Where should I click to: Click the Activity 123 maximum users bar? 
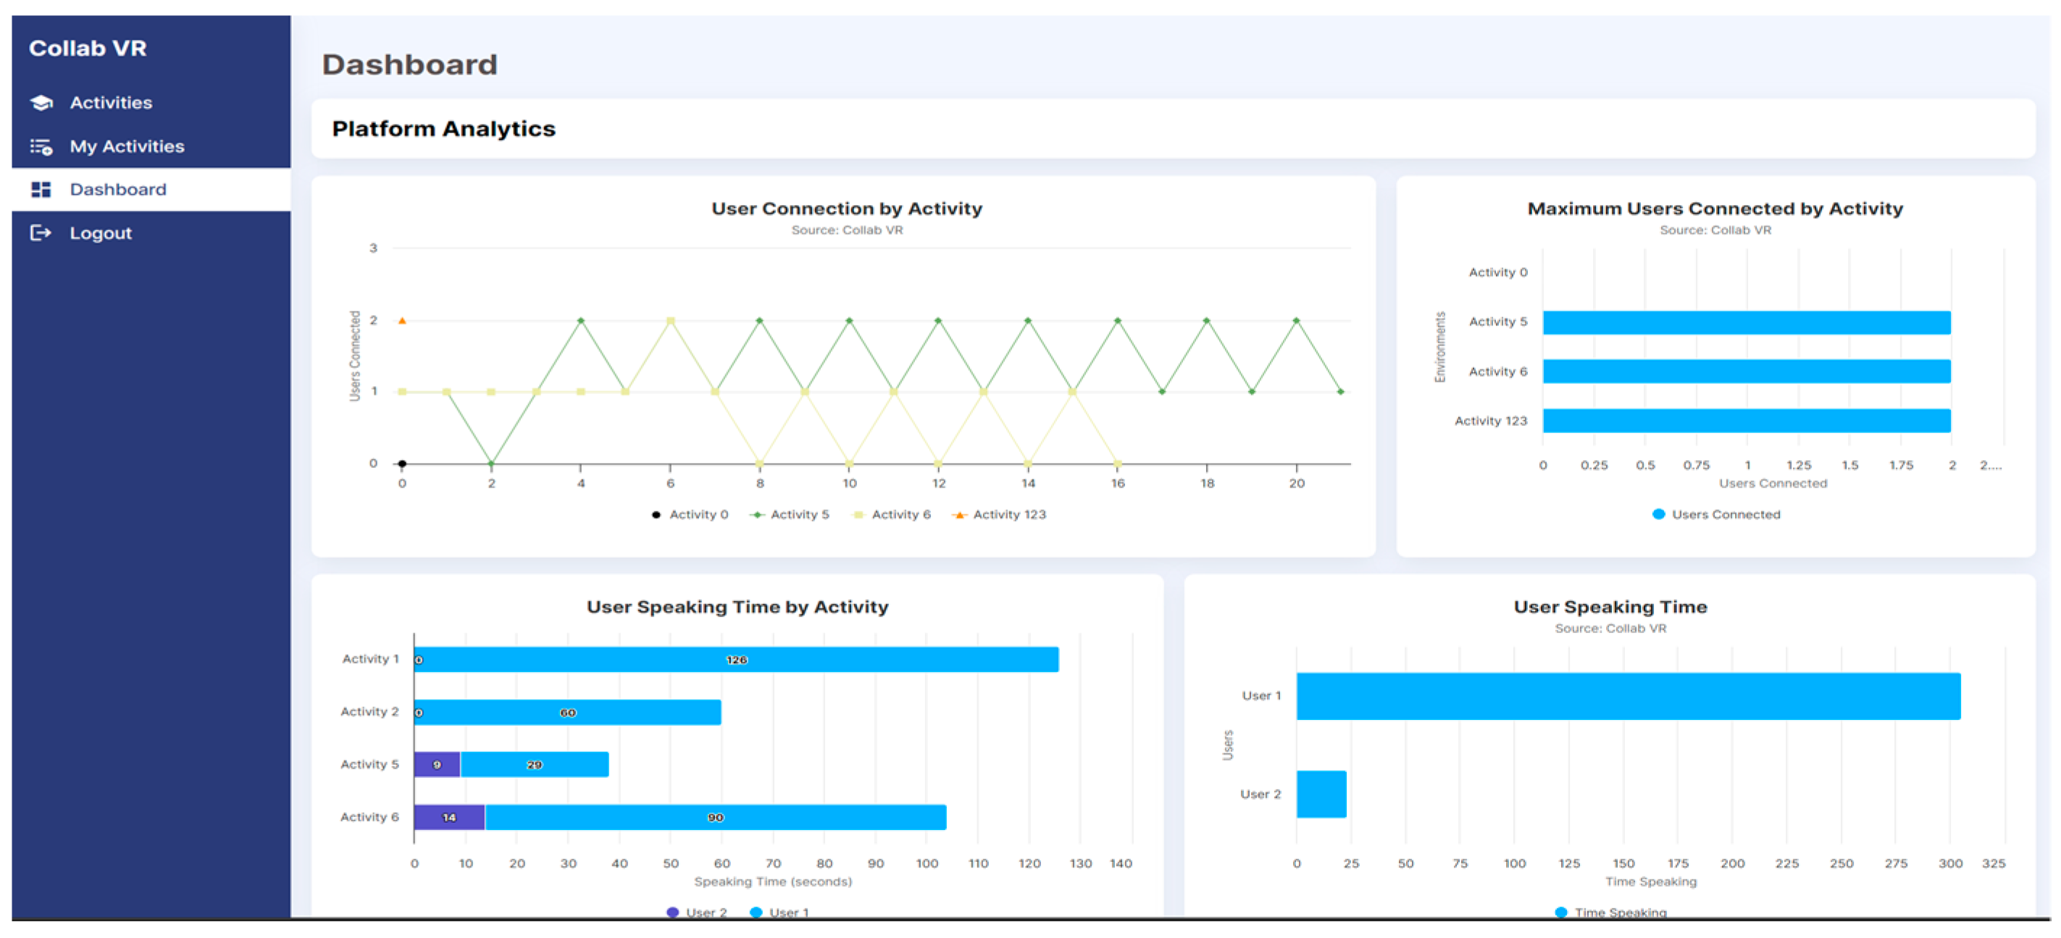pyautogui.click(x=1746, y=421)
